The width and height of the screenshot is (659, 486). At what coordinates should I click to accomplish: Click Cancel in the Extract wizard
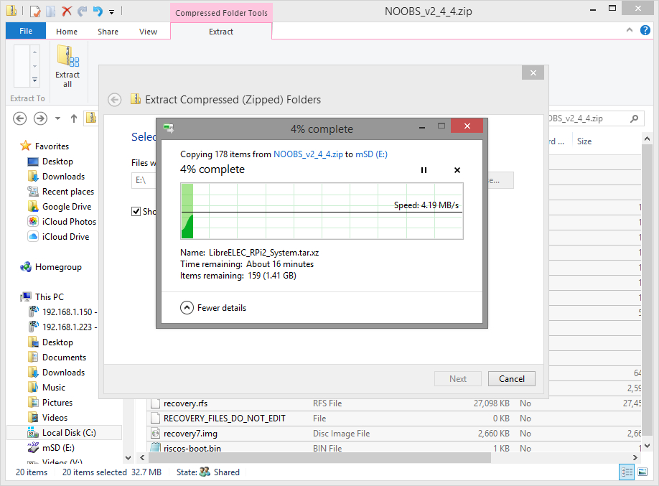click(x=512, y=379)
